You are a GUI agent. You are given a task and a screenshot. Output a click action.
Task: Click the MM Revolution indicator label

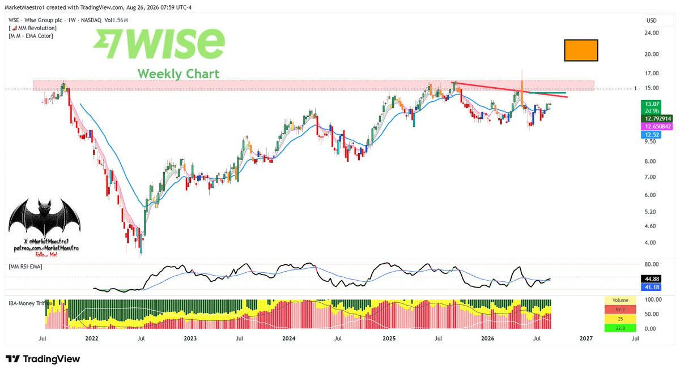[33, 28]
